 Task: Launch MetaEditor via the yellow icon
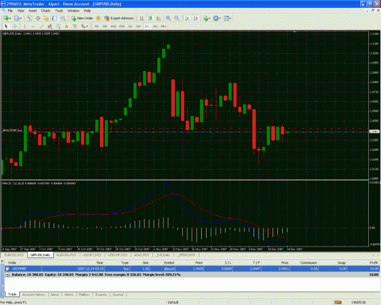click(x=98, y=18)
